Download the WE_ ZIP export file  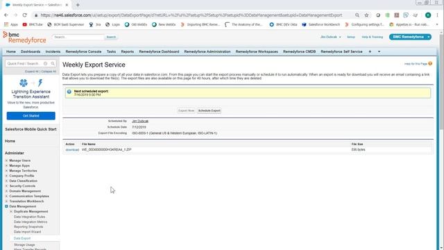pyautogui.click(x=72, y=150)
